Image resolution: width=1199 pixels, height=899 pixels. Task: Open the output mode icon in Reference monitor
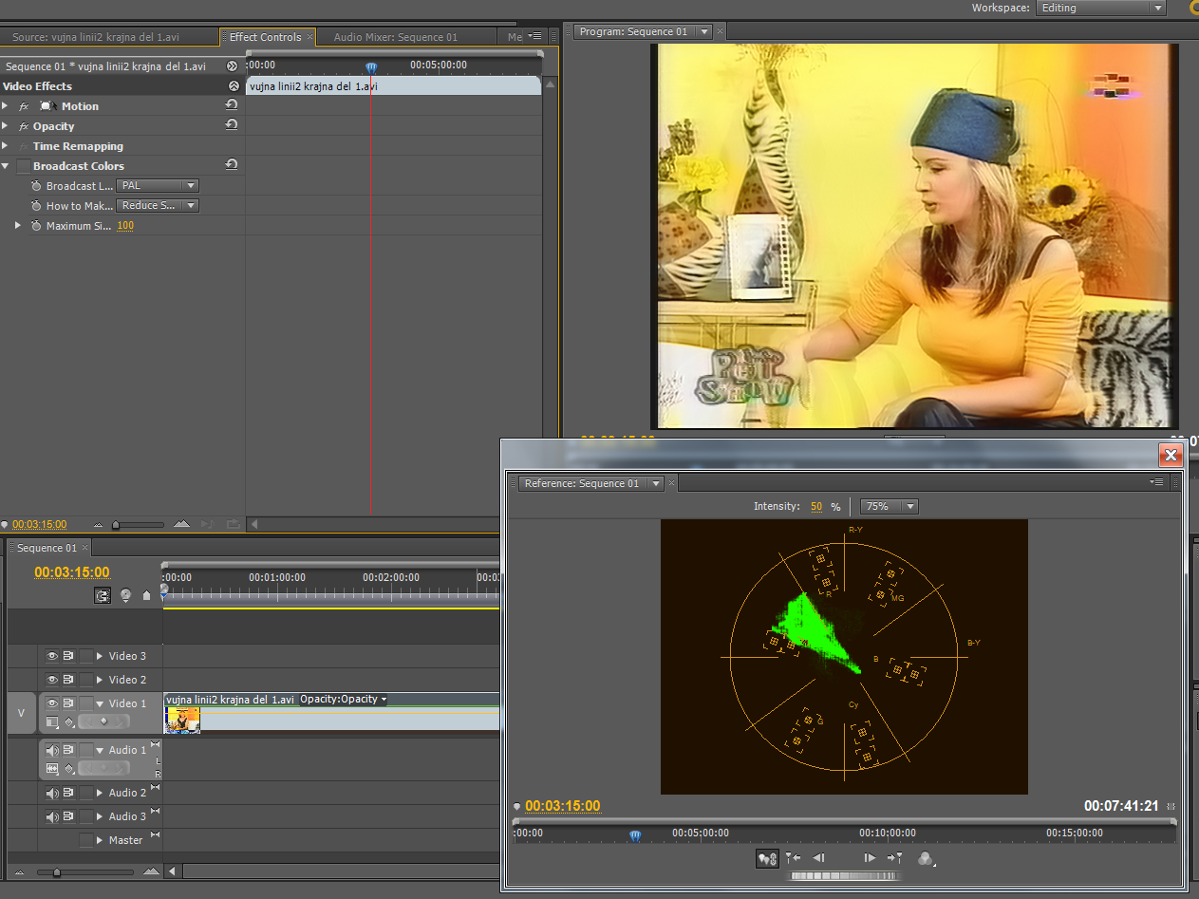click(926, 858)
